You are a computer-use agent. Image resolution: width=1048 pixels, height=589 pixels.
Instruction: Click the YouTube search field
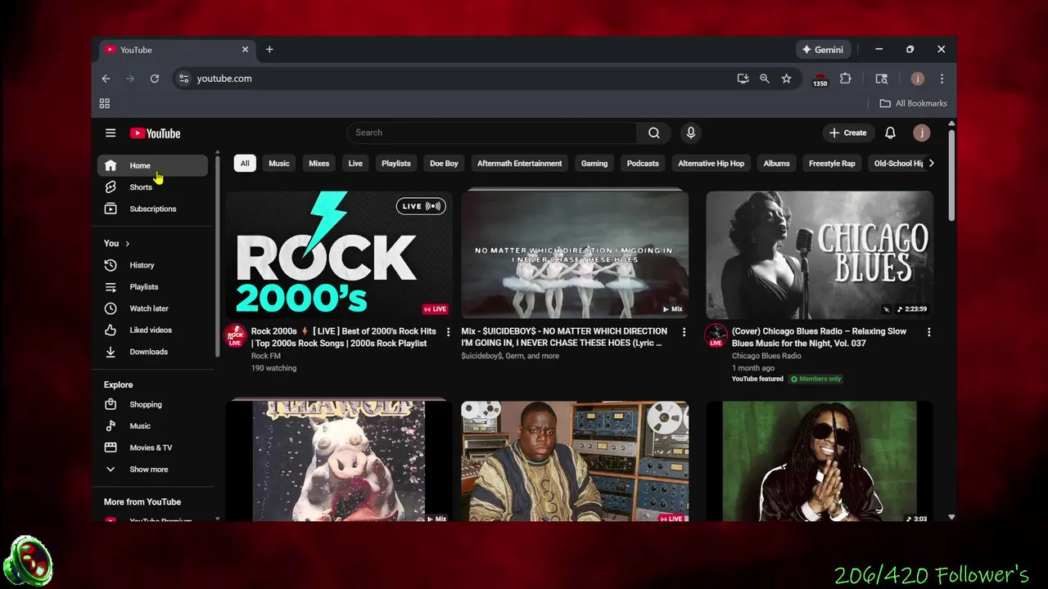(x=491, y=133)
